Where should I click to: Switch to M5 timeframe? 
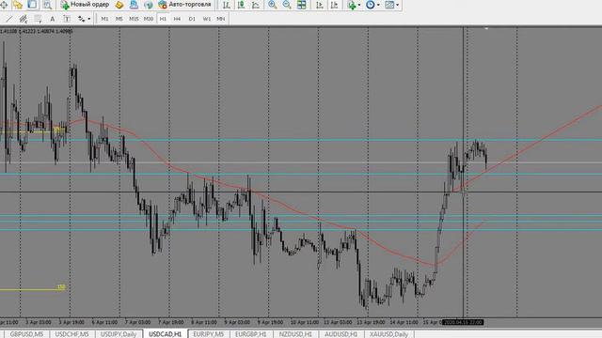[119, 19]
